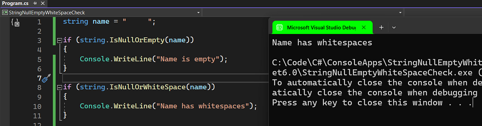Click line number 5 in the gutter

(39, 59)
